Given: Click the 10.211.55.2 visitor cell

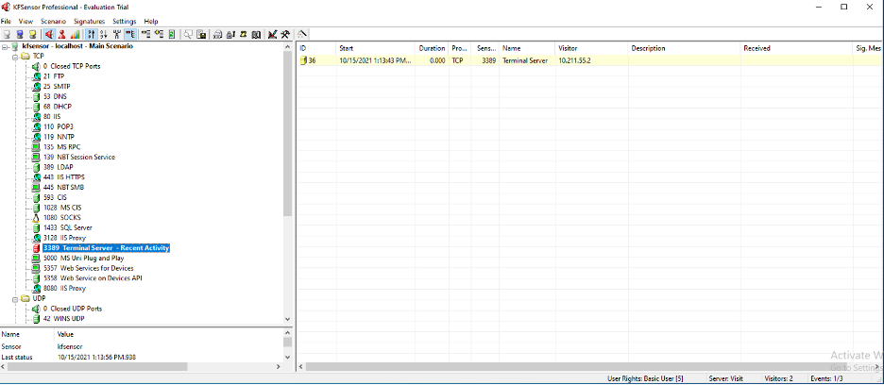Looking at the screenshot, I should 574,61.
